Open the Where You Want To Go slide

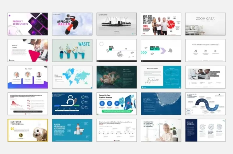tap(161, 50)
